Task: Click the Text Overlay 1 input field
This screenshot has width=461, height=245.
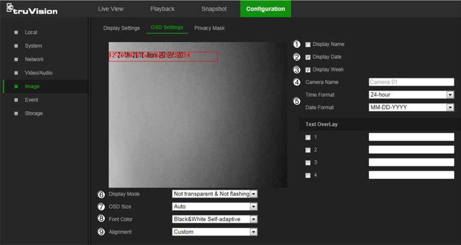Action: click(x=411, y=137)
